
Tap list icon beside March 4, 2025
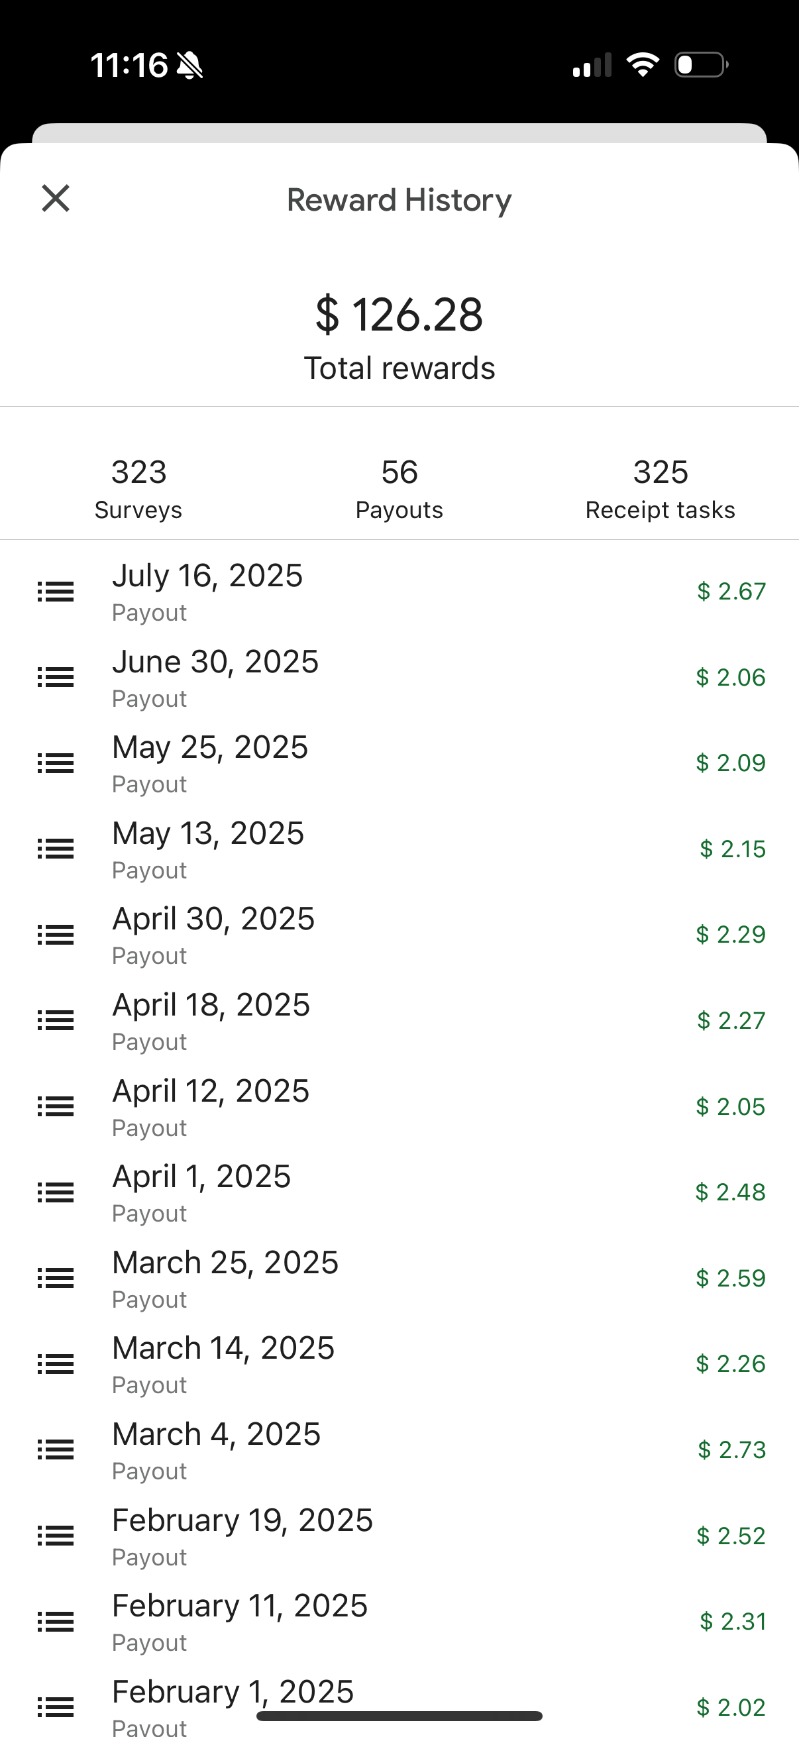click(x=55, y=1449)
